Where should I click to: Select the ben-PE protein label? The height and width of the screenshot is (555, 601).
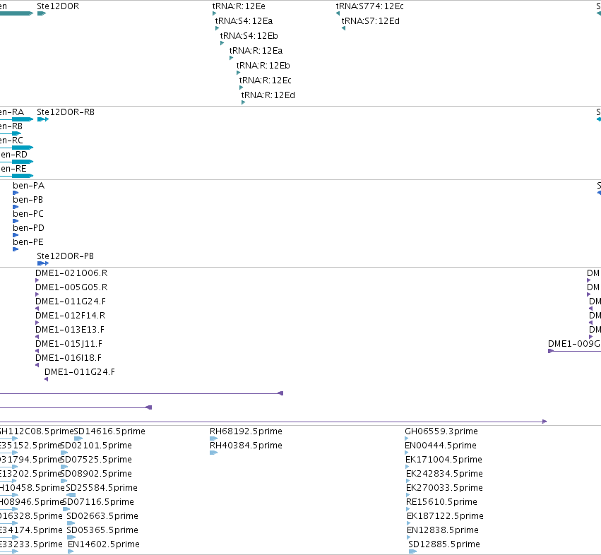pyautogui.click(x=28, y=242)
